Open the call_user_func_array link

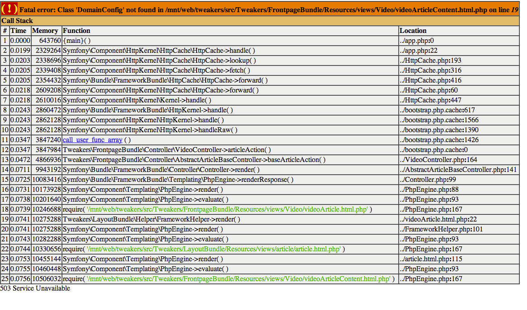pyautogui.click(x=92, y=140)
